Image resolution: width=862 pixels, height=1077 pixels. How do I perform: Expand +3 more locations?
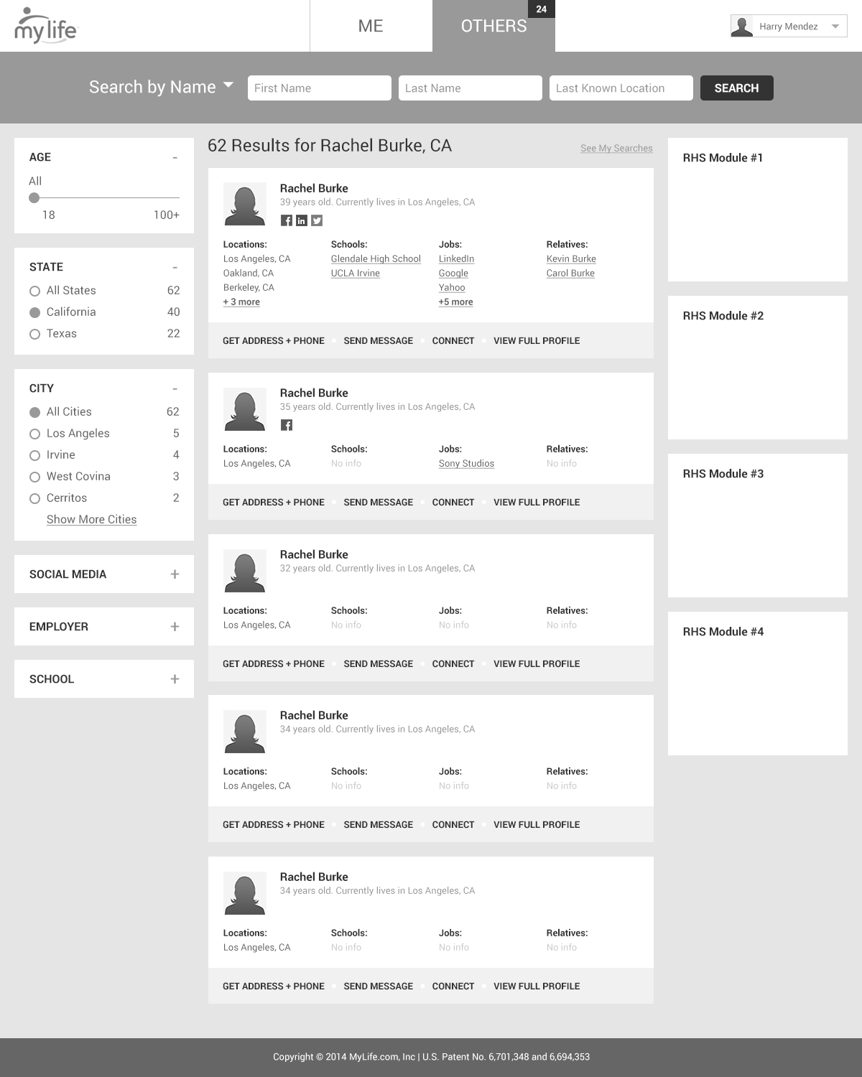point(241,302)
